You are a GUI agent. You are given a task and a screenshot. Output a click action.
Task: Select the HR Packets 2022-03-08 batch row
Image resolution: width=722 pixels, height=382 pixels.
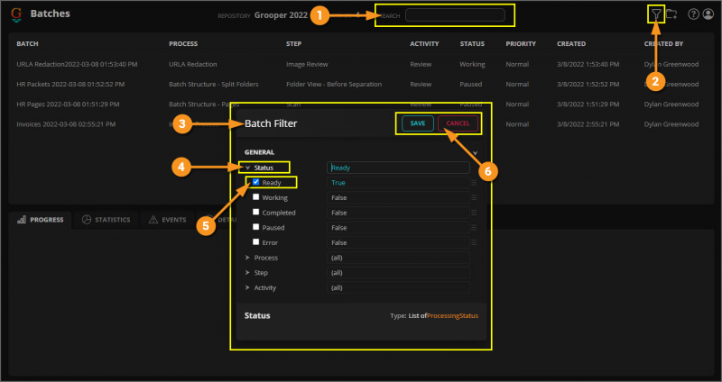(361, 84)
